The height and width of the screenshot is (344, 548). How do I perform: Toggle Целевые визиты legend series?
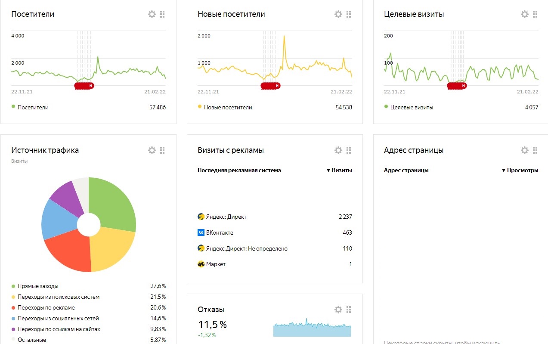pos(409,107)
